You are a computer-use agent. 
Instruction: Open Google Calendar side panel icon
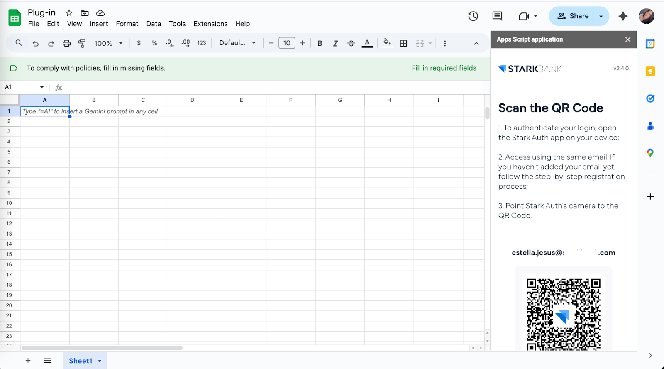click(x=650, y=44)
